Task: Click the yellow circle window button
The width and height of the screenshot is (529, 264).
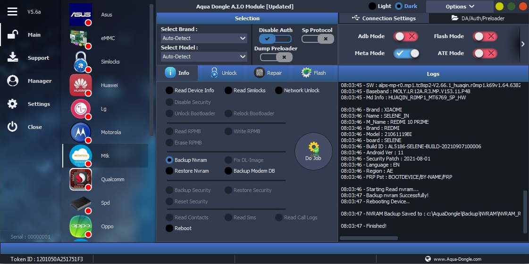Action: 499,7
